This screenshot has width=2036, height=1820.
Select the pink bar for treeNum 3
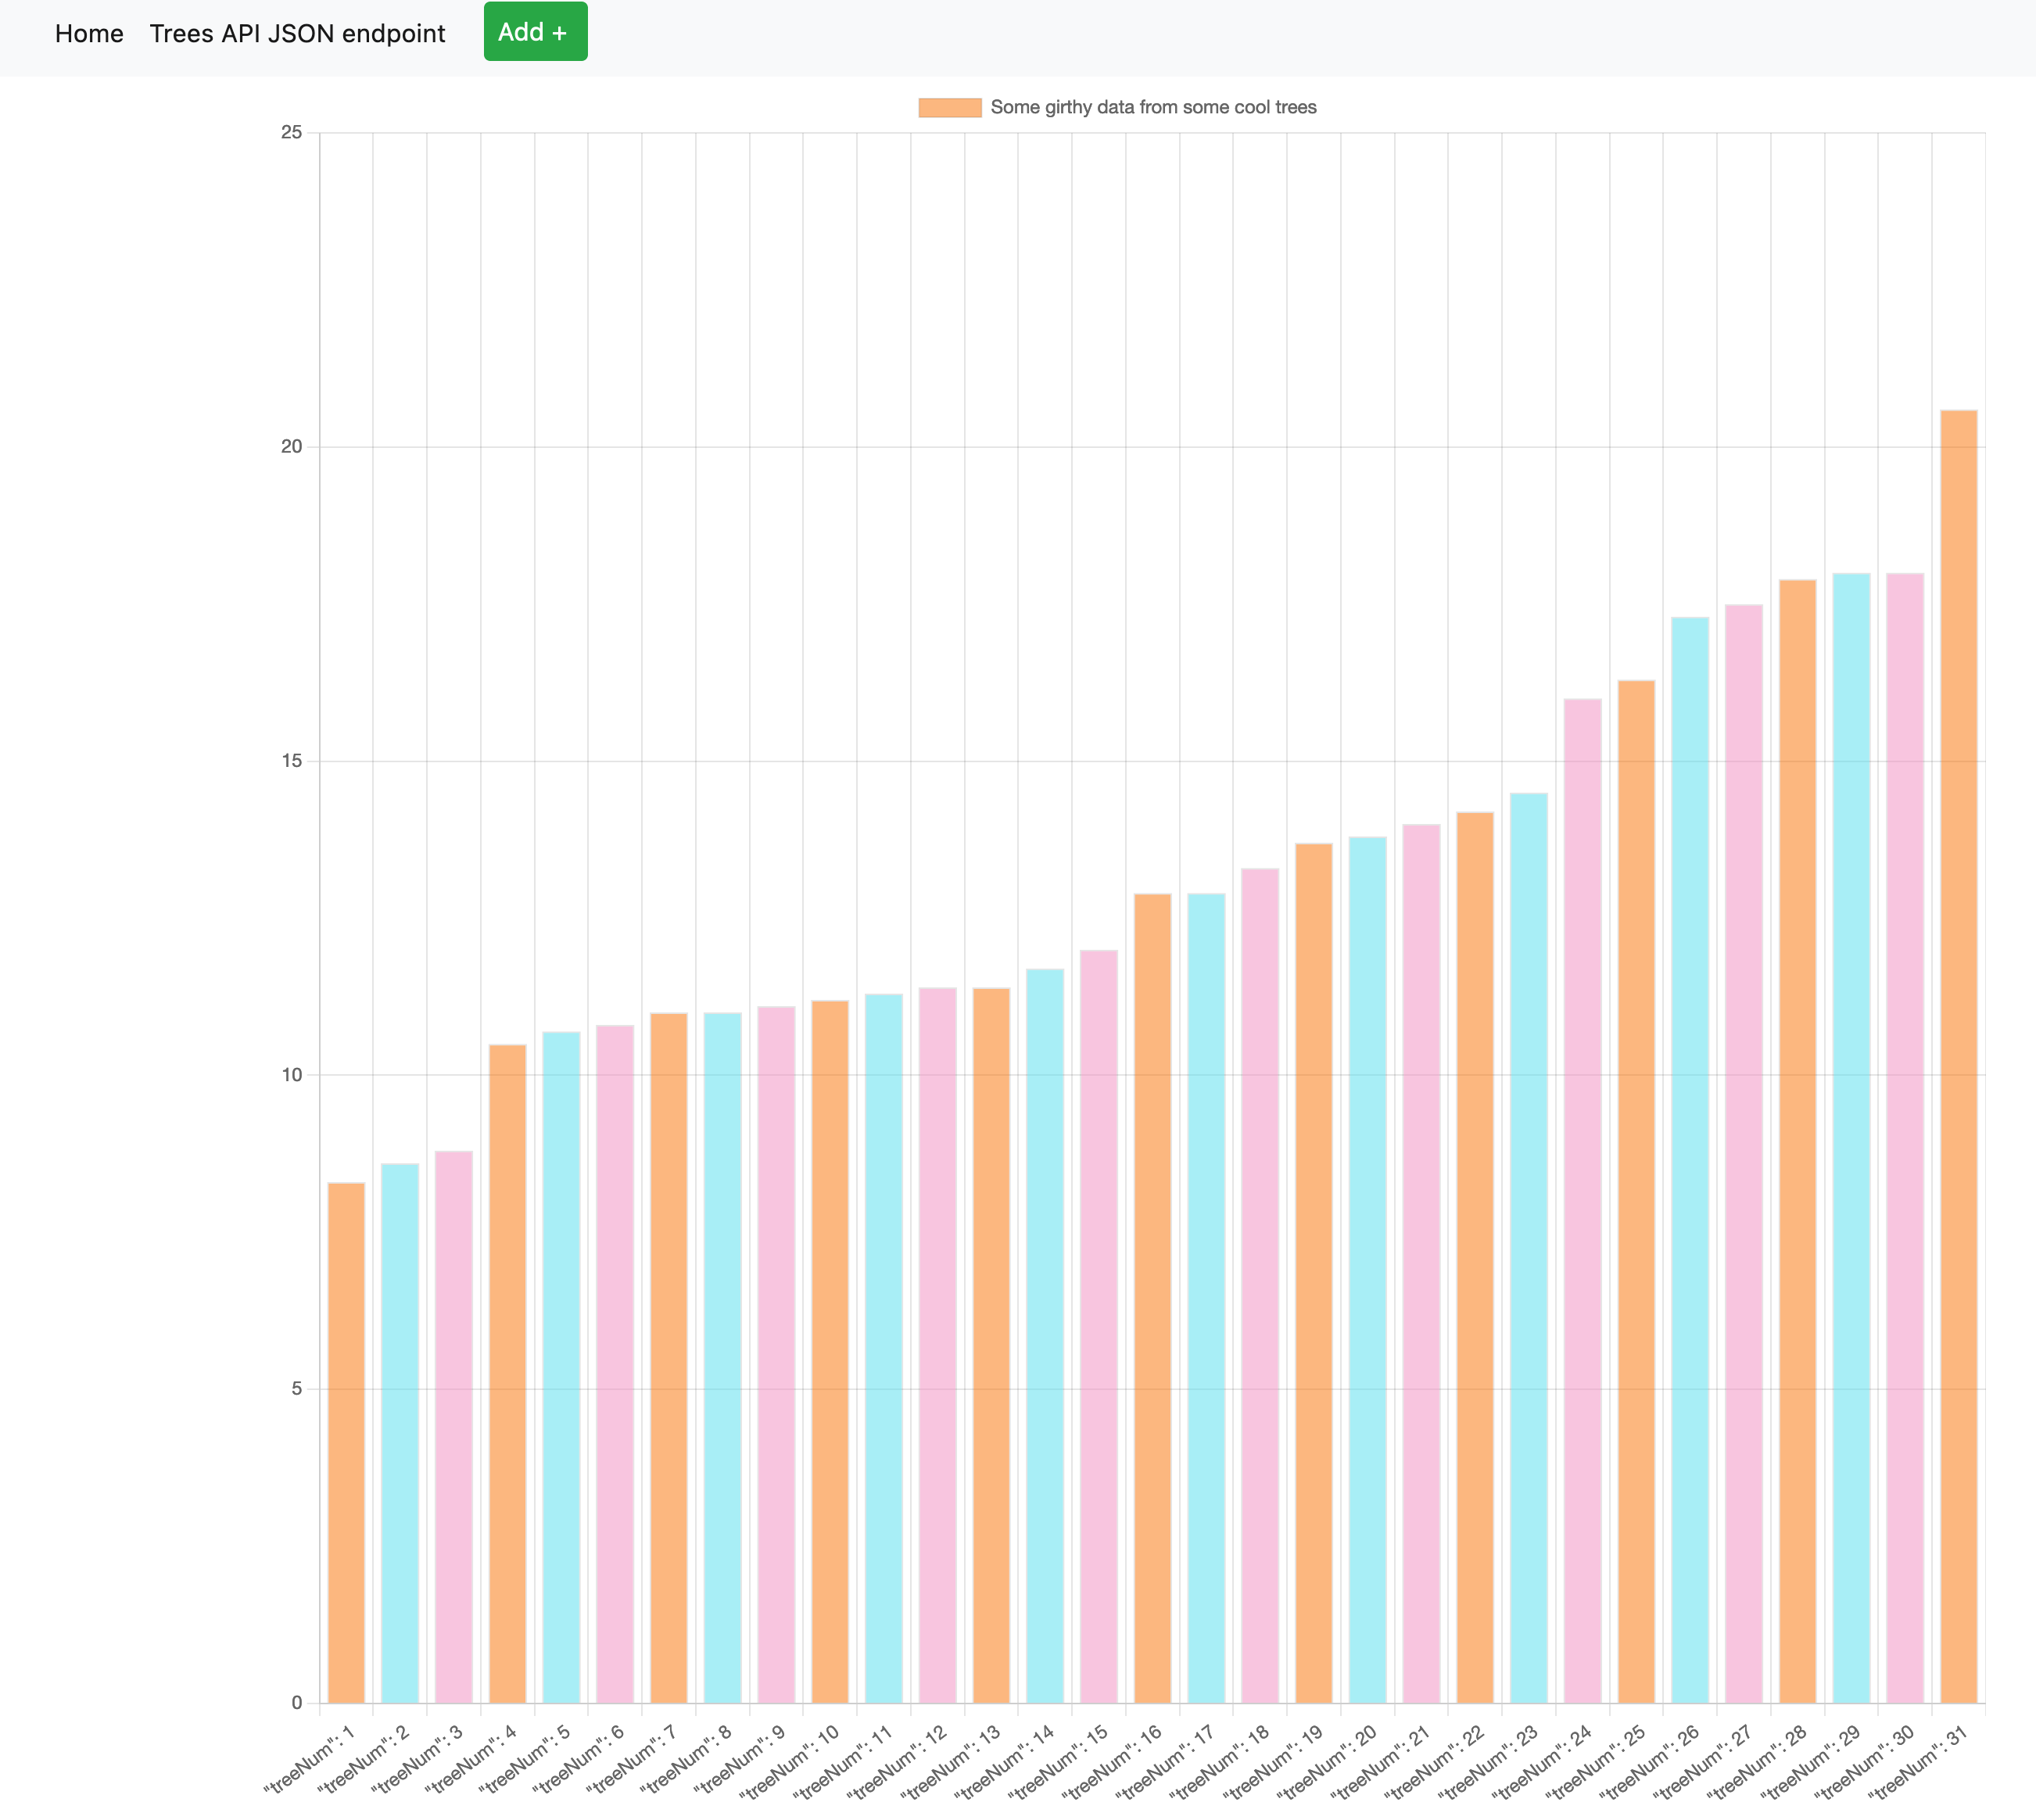[454, 1428]
